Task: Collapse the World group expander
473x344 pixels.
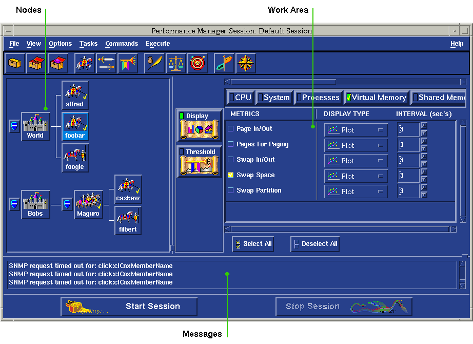Action: click(x=14, y=126)
